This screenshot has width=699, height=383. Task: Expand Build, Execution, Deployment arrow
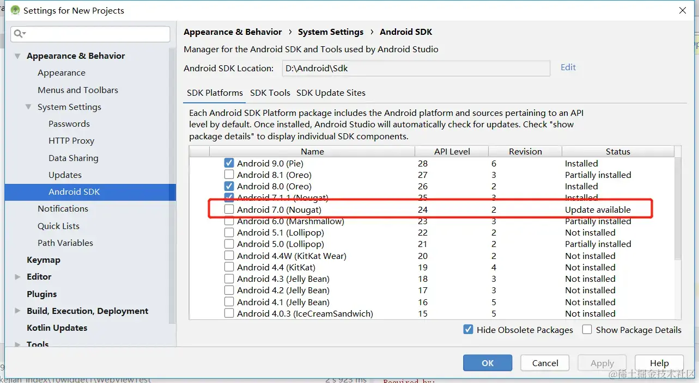(x=18, y=311)
